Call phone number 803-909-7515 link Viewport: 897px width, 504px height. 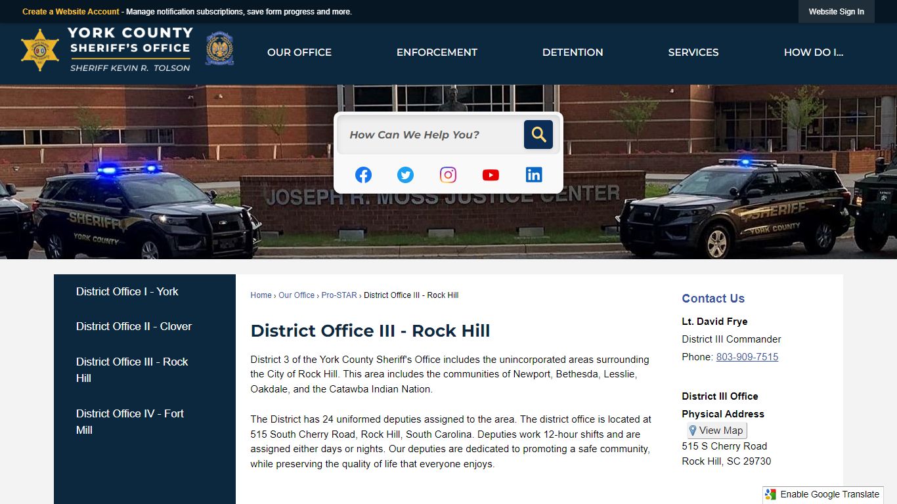(747, 357)
